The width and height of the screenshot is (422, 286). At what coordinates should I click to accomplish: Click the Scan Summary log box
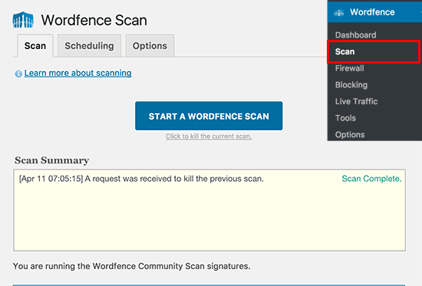click(209, 210)
